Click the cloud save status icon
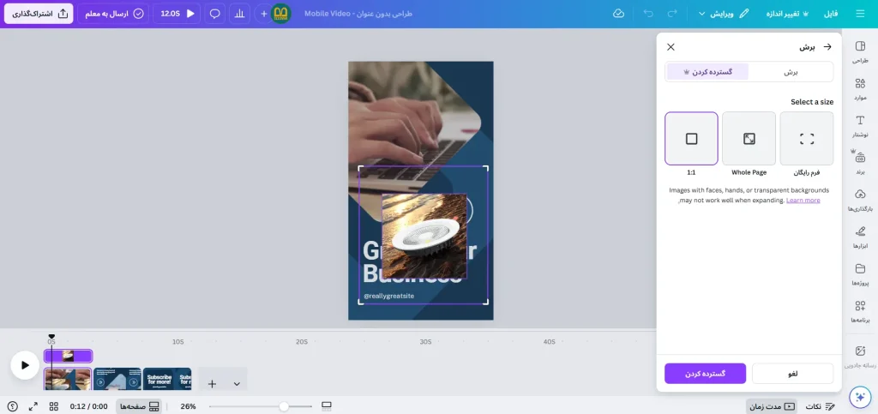878x414 pixels. tap(619, 14)
